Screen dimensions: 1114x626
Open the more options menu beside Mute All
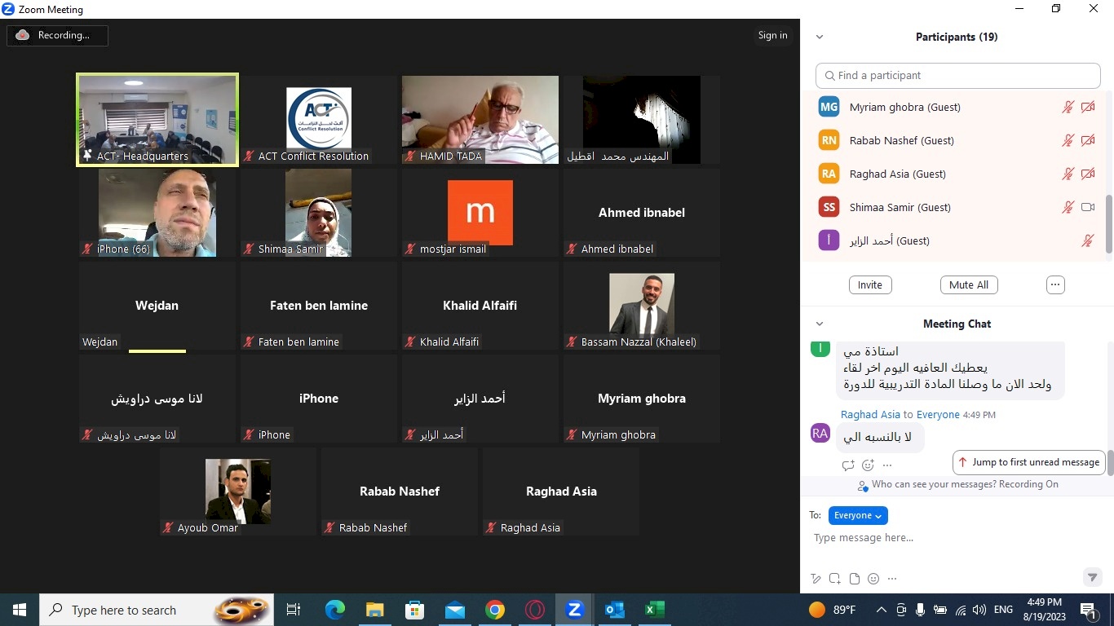pos(1055,285)
